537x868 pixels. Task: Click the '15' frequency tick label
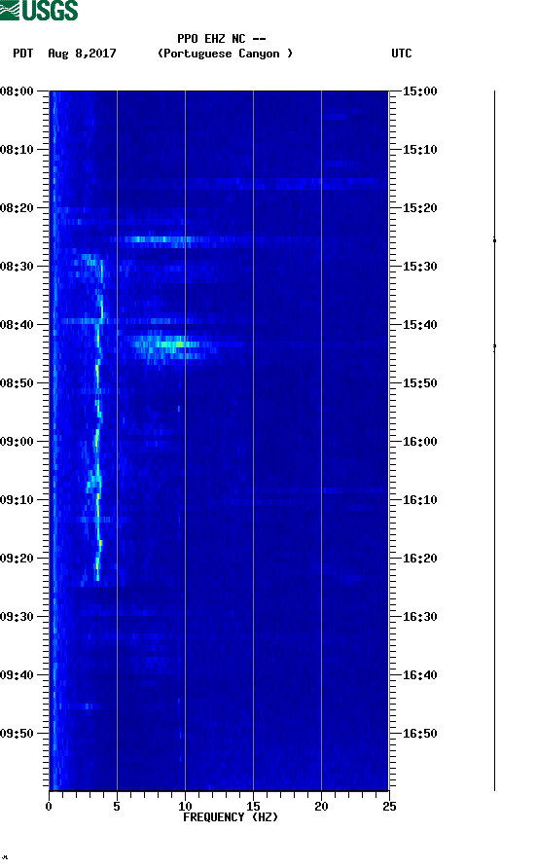[253, 806]
